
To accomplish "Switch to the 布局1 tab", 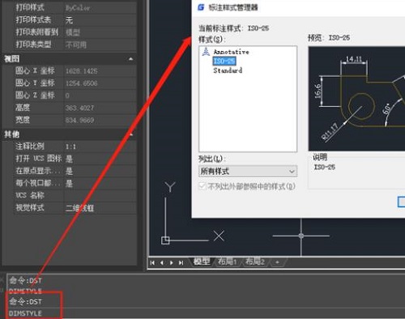I will pos(227,262).
